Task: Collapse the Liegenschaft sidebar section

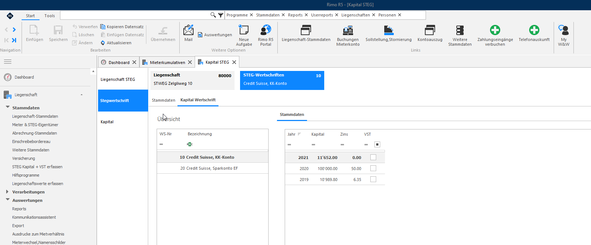Action: [x=82, y=95]
